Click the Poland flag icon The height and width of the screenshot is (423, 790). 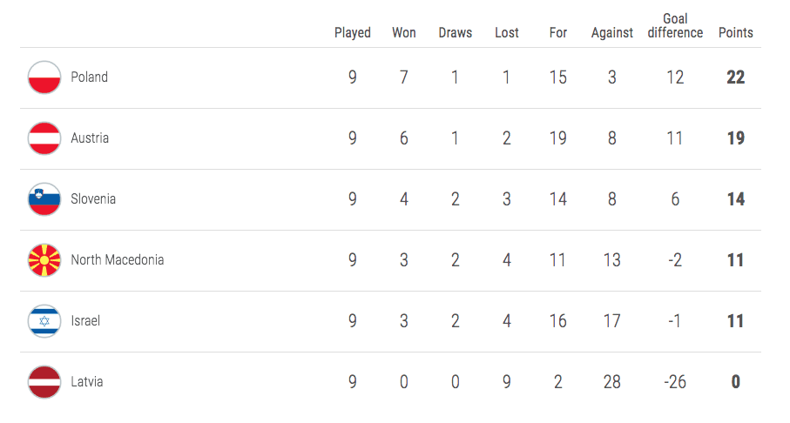point(44,77)
